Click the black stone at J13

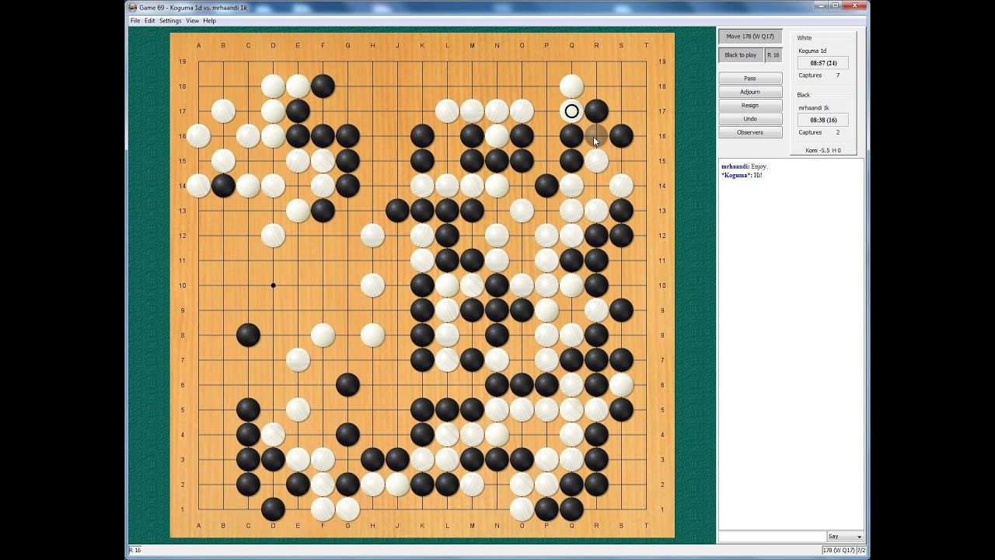397,211
